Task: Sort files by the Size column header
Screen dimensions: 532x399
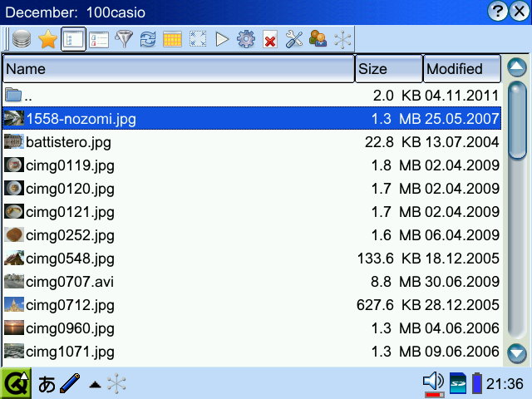Action: coord(388,69)
